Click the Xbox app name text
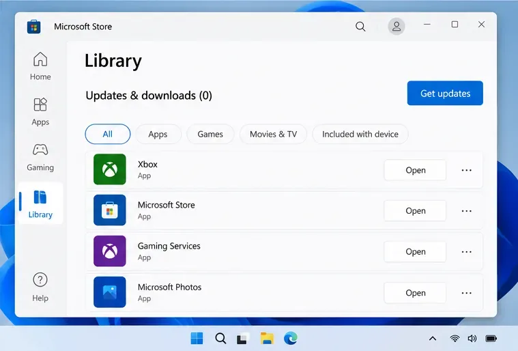 click(147, 165)
